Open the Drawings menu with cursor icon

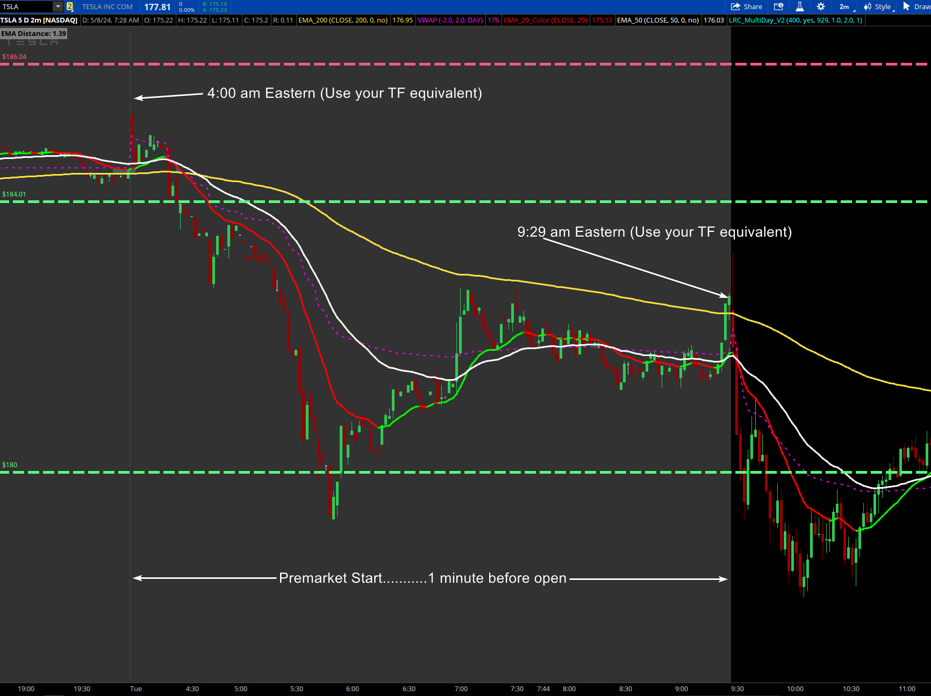point(916,7)
